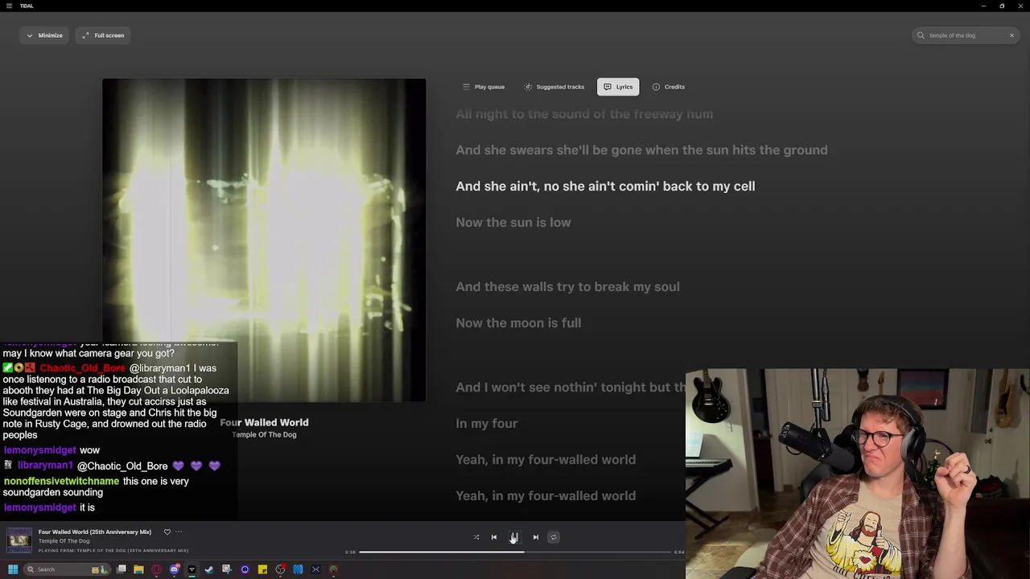This screenshot has height=579, width=1030.
Task: Seek within the track progress bar
Action: point(515,552)
